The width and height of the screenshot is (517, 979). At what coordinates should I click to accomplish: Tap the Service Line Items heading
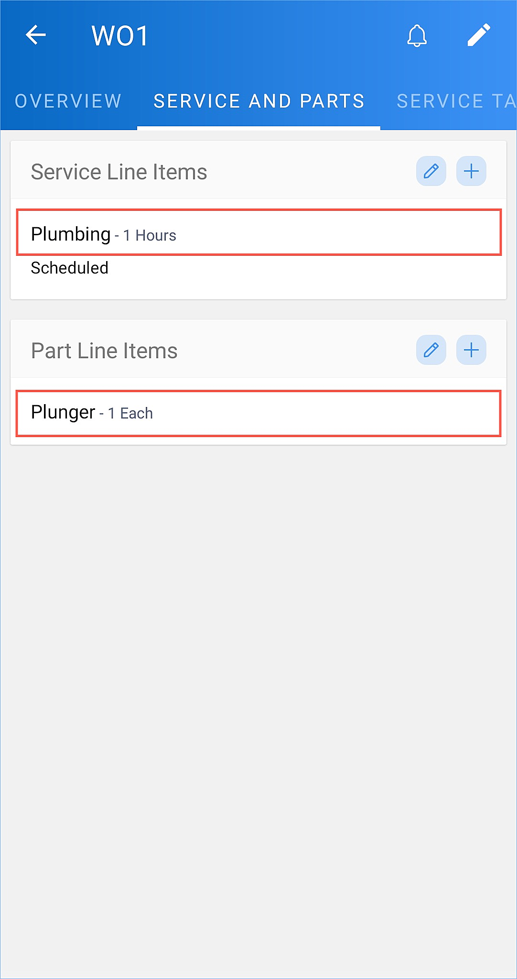click(119, 172)
